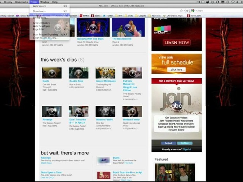Open the Once Upon a Time link
Image resolution: width=243 pixels, height=182 pixels.
coord(51,172)
